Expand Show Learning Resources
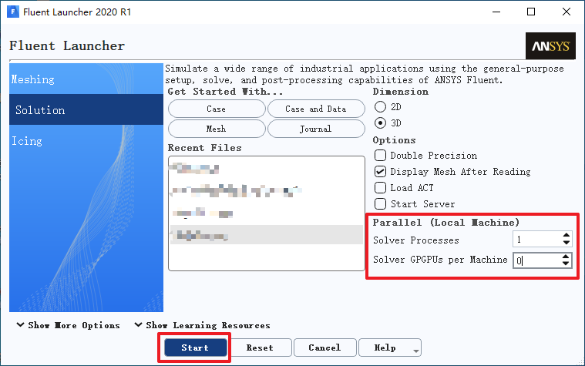 tap(202, 325)
